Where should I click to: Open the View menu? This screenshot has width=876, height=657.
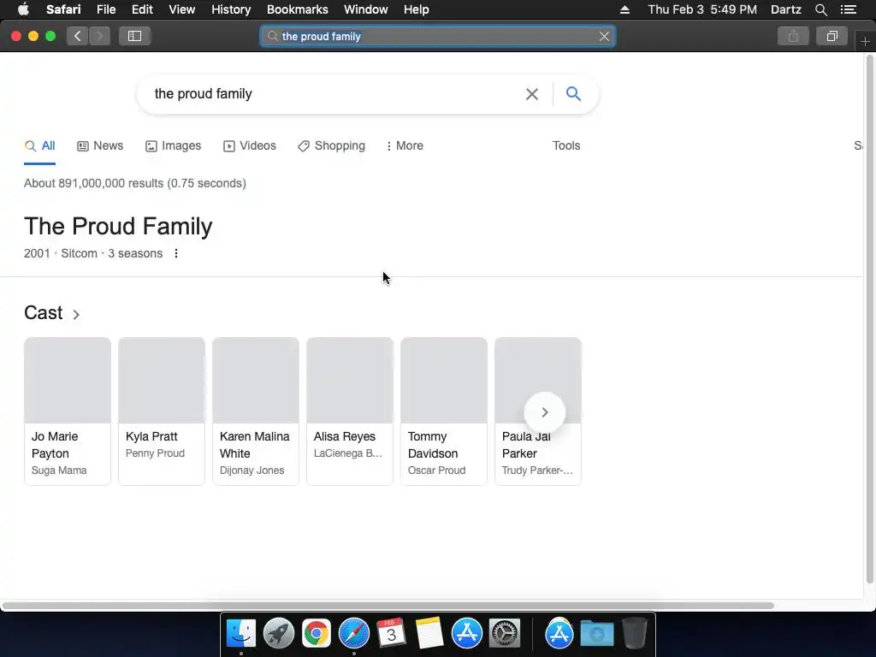182,9
